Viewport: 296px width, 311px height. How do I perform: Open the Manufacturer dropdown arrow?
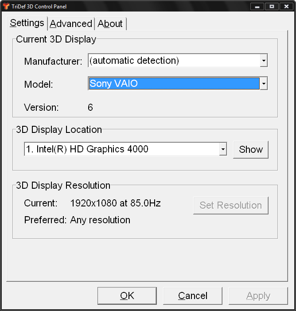[264, 61]
